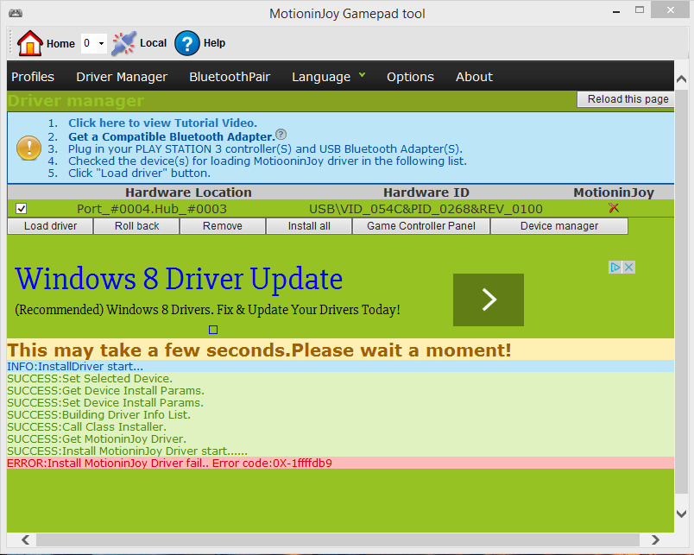Click the small help circle after Bluetooth Adapter
Viewport: 694px width, 555px height.
click(x=281, y=134)
